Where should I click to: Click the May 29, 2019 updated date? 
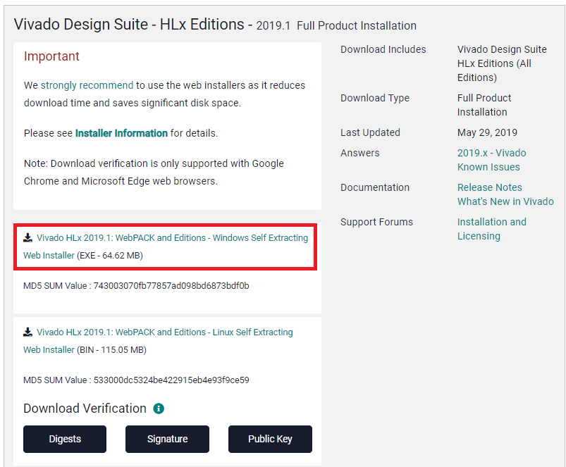[x=487, y=132]
